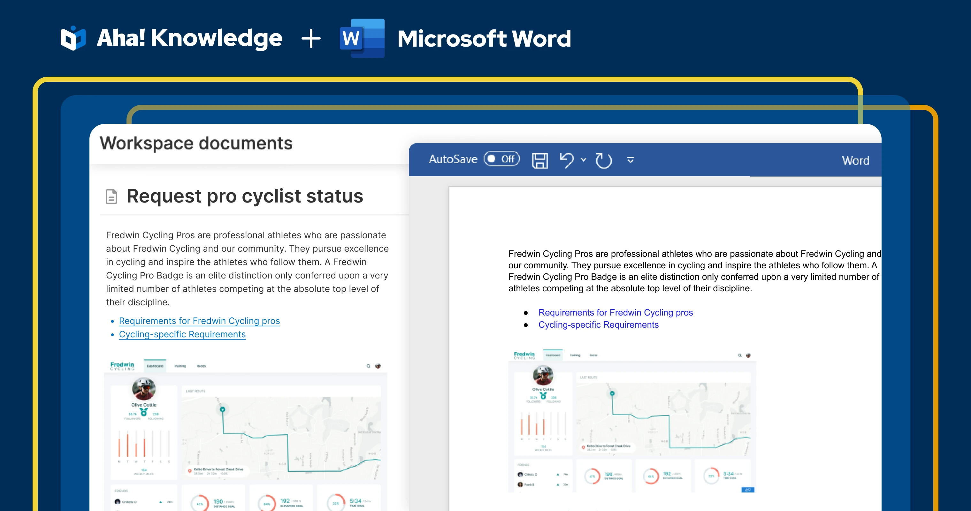This screenshot has width=971, height=511.
Task: Click the Aha! Knowledge logo icon
Action: click(73, 38)
